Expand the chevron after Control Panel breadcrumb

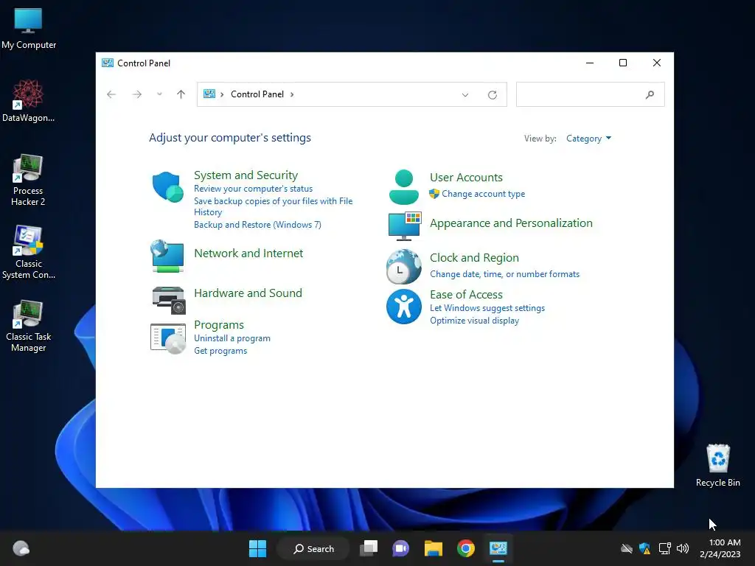click(292, 94)
